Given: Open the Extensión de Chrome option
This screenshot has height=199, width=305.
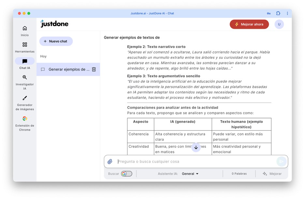Looking at the screenshot, I should point(24,122).
